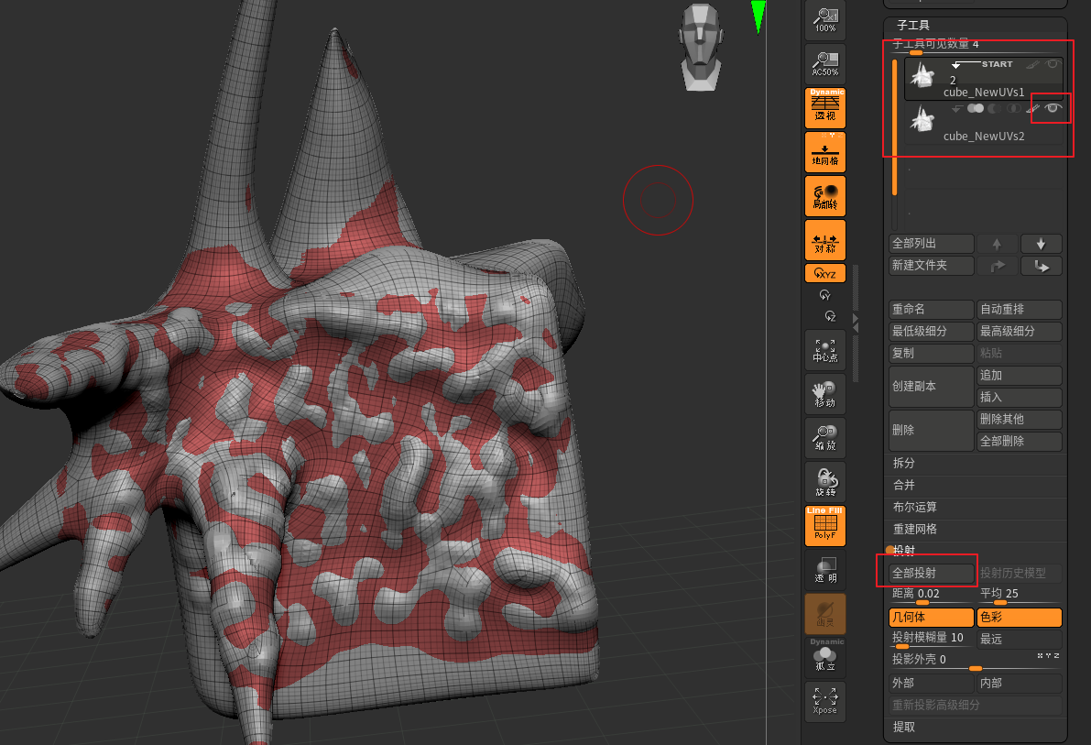The height and width of the screenshot is (745, 1091).
Task: Click 删除 (Delete) button
Action: coord(932,431)
